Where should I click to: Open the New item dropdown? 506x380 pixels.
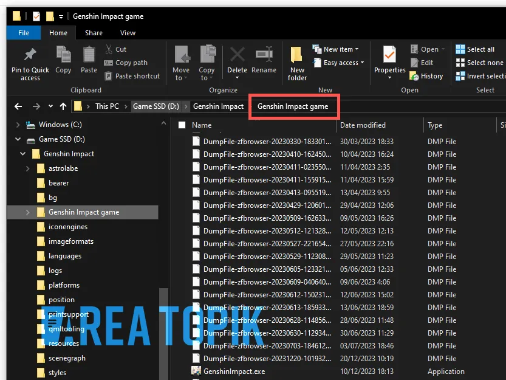coord(336,49)
